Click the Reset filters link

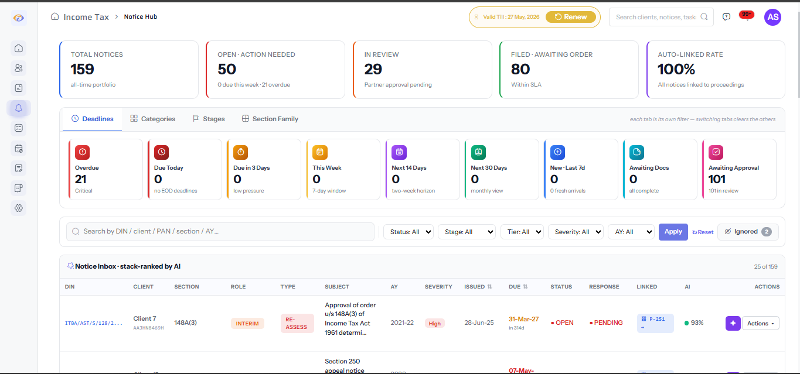[x=703, y=232]
